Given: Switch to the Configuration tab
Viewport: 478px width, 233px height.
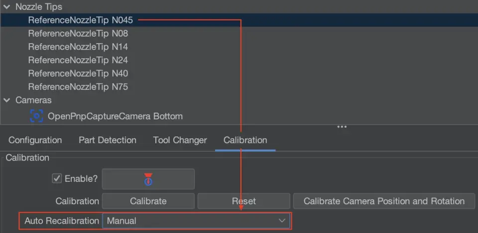Looking at the screenshot, I should click(35, 140).
